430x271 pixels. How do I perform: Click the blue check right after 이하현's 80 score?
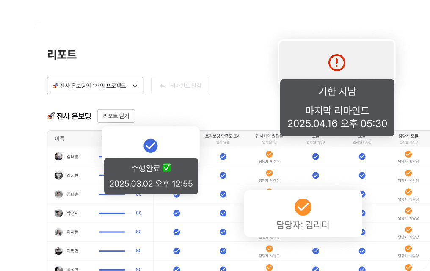[176, 232]
